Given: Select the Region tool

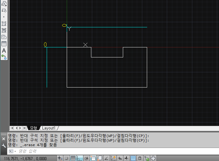Looking at the screenshot, I should pos(4,37).
